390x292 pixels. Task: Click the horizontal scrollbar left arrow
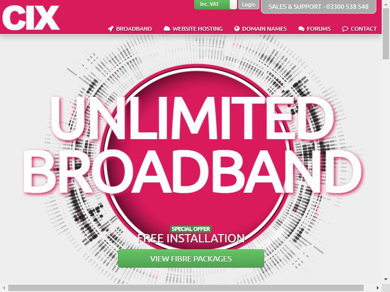click(x=4, y=288)
